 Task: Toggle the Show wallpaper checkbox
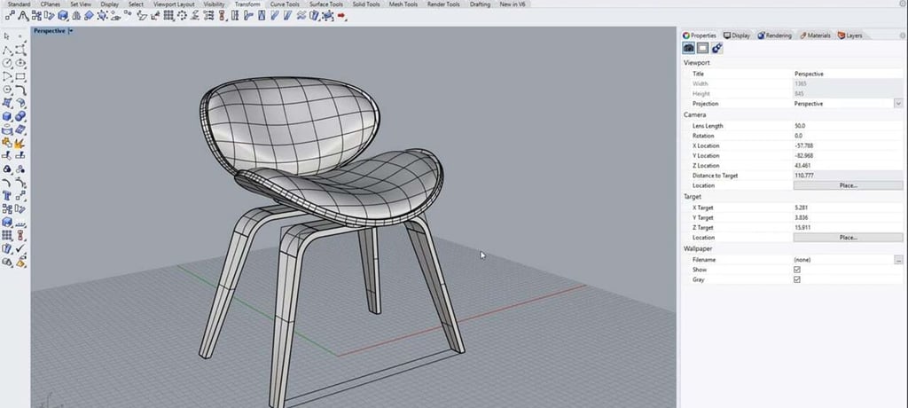797,270
